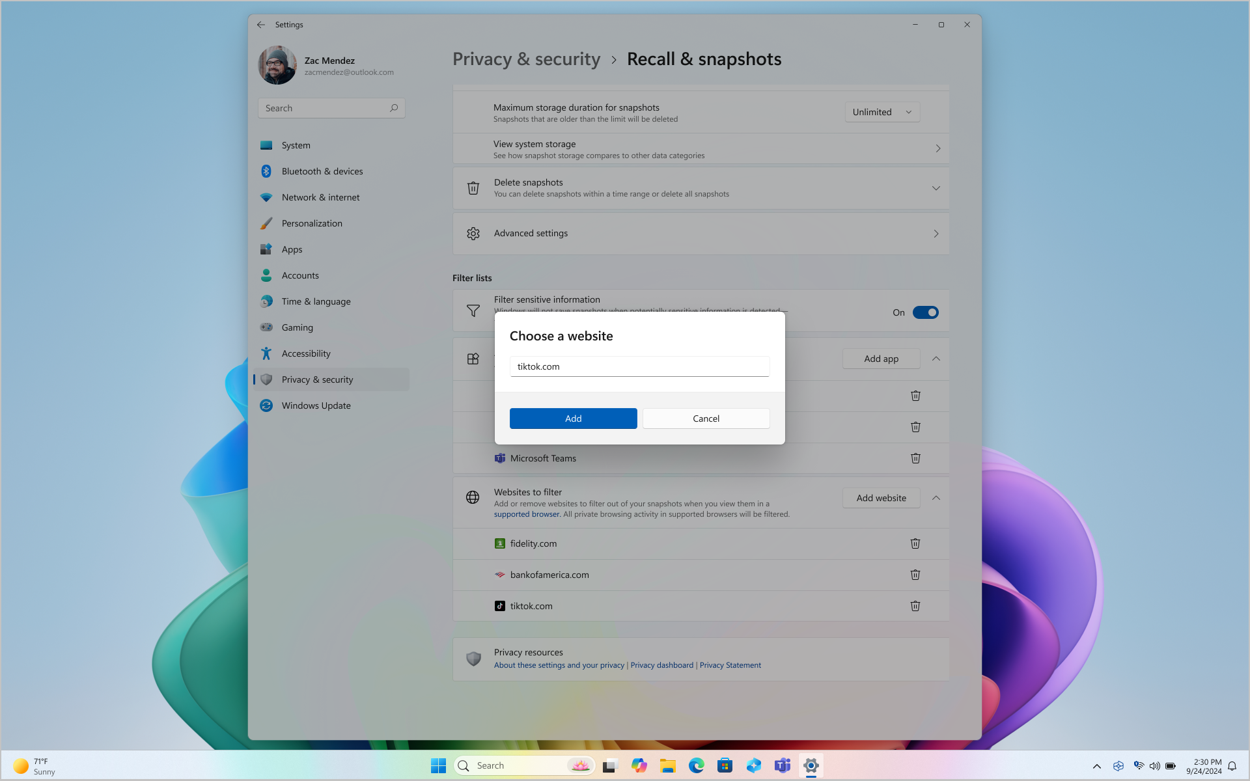
Task: Click the Cancel button in dialog
Action: [x=706, y=417]
